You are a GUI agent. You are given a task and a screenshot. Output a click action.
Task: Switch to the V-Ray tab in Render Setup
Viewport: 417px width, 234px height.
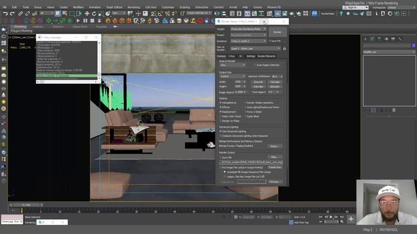point(231,57)
